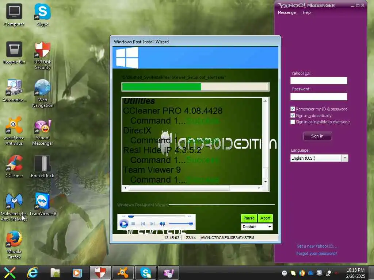Viewport: 374px width, 280px height.
Task: Uncheck Remember my ID & password
Action: point(293,109)
